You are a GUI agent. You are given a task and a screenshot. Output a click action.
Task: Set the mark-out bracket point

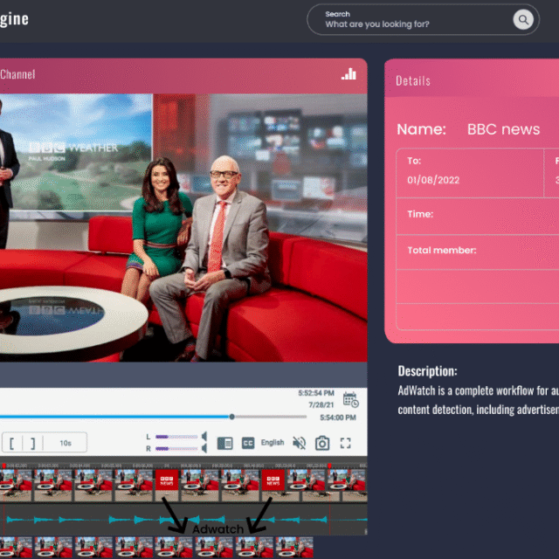coord(33,443)
